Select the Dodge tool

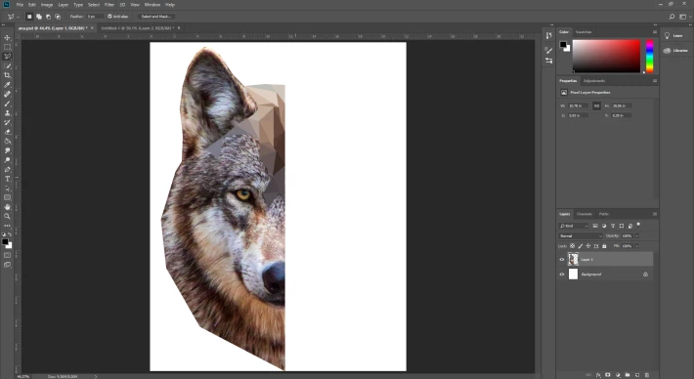(7, 160)
